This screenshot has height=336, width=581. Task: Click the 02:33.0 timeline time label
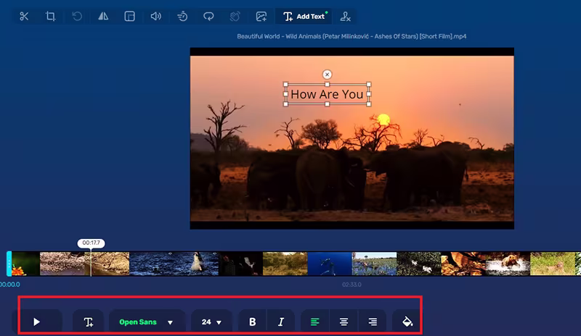(x=352, y=285)
